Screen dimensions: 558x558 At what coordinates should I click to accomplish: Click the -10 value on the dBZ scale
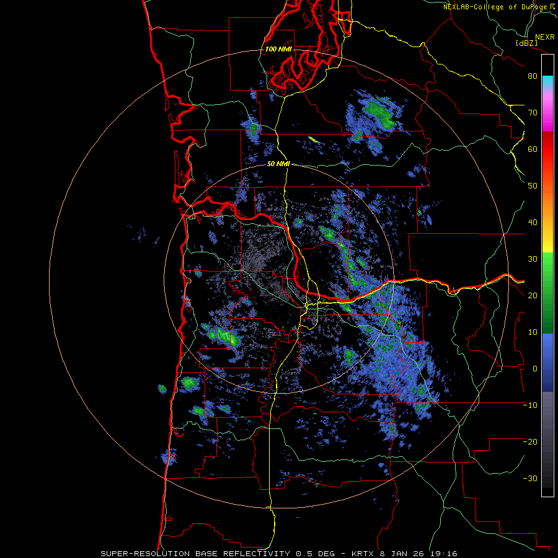click(530, 405)
